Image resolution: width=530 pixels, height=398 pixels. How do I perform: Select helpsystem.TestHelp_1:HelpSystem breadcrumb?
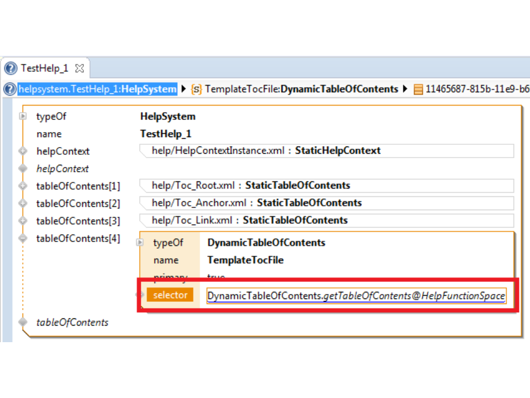97,89
